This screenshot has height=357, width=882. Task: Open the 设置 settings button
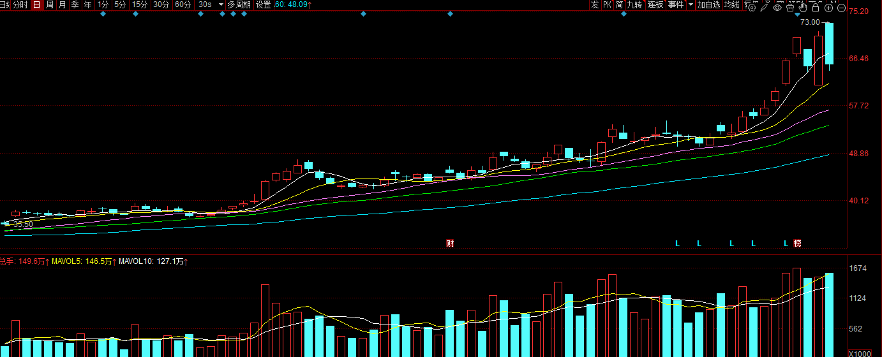pos(263,4)
